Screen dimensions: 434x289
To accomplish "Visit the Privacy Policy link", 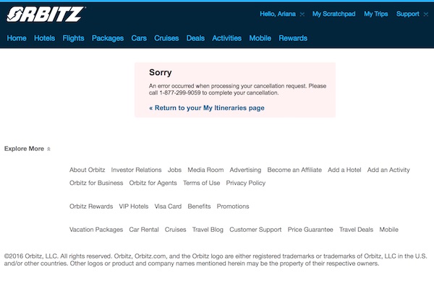I will pyautogui.click(x=246, y=183).
